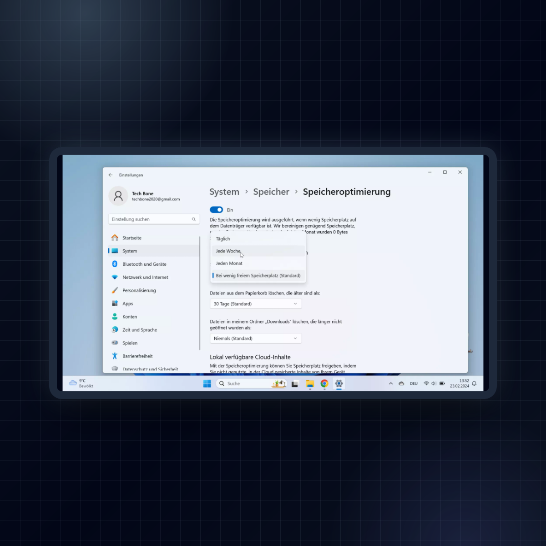546x546 pixels.
Task: Click the Startseite house icon
Action: click(x=115, y=238)
